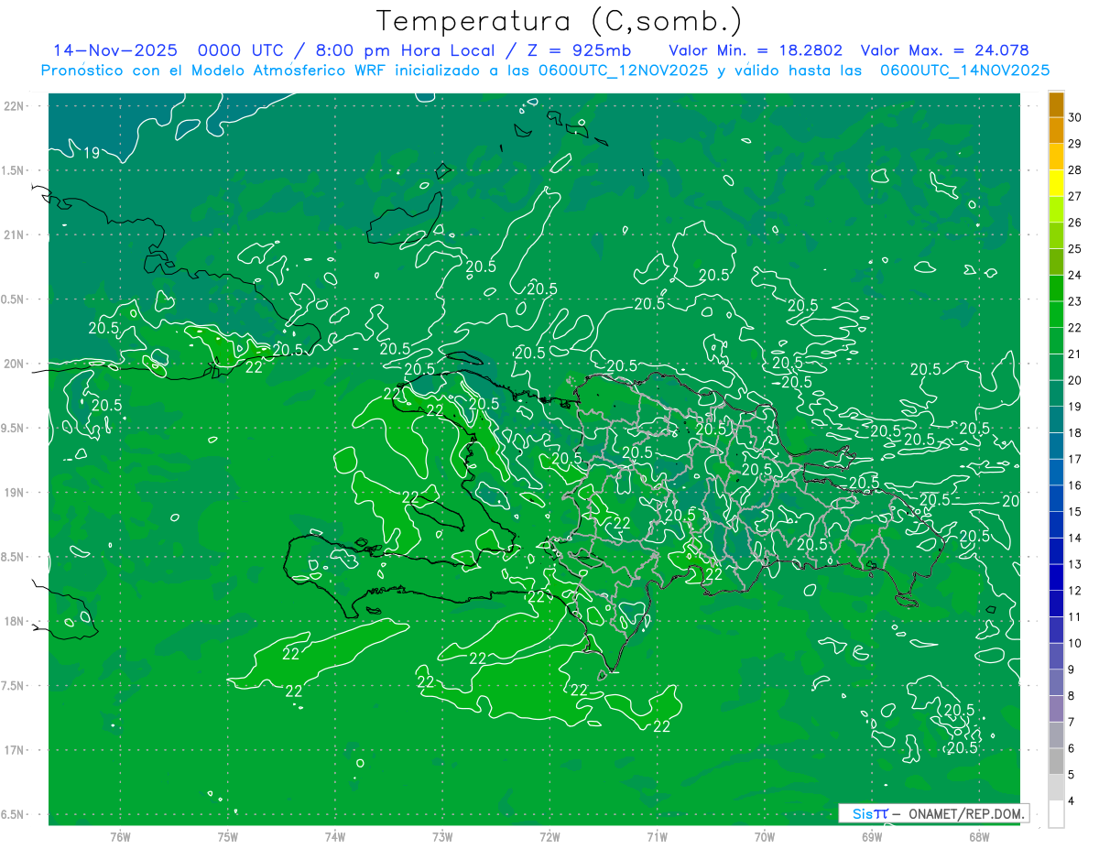The image size is (1099, 849).
Task: Pick the lime legend swatch between 25 and 26
Action: 1056,235
